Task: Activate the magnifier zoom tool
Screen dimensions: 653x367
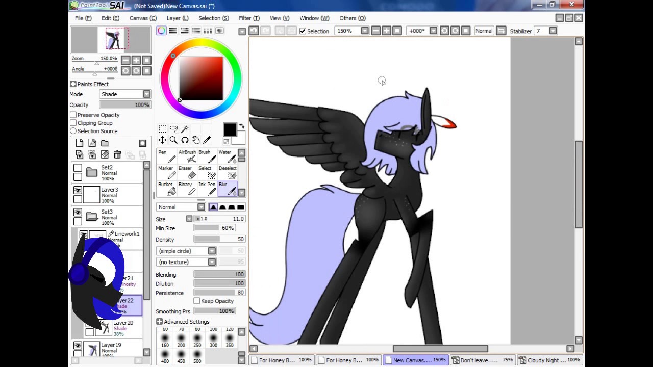Action: [173, 140]
